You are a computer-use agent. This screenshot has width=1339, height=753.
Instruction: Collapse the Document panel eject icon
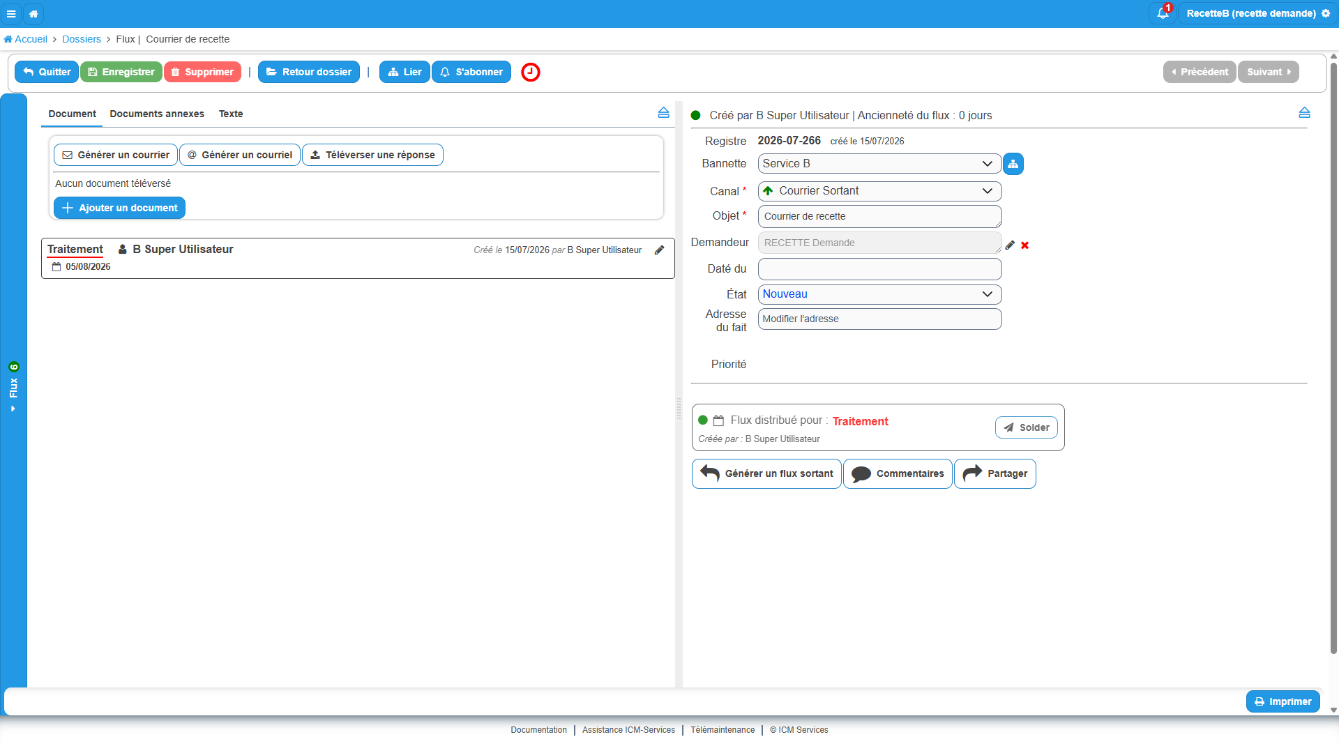coord(664,113)
